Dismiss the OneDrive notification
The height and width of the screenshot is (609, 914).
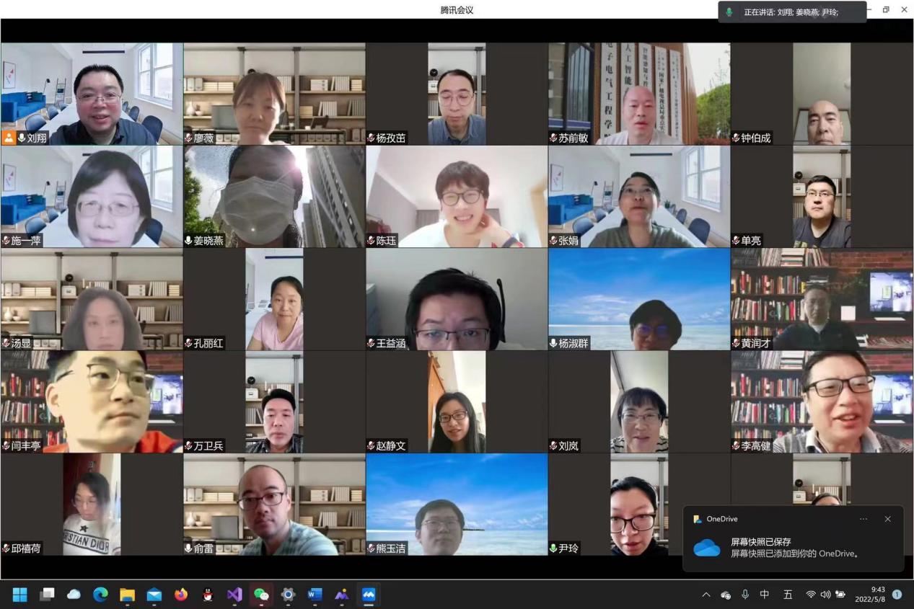tap(887, 519)
